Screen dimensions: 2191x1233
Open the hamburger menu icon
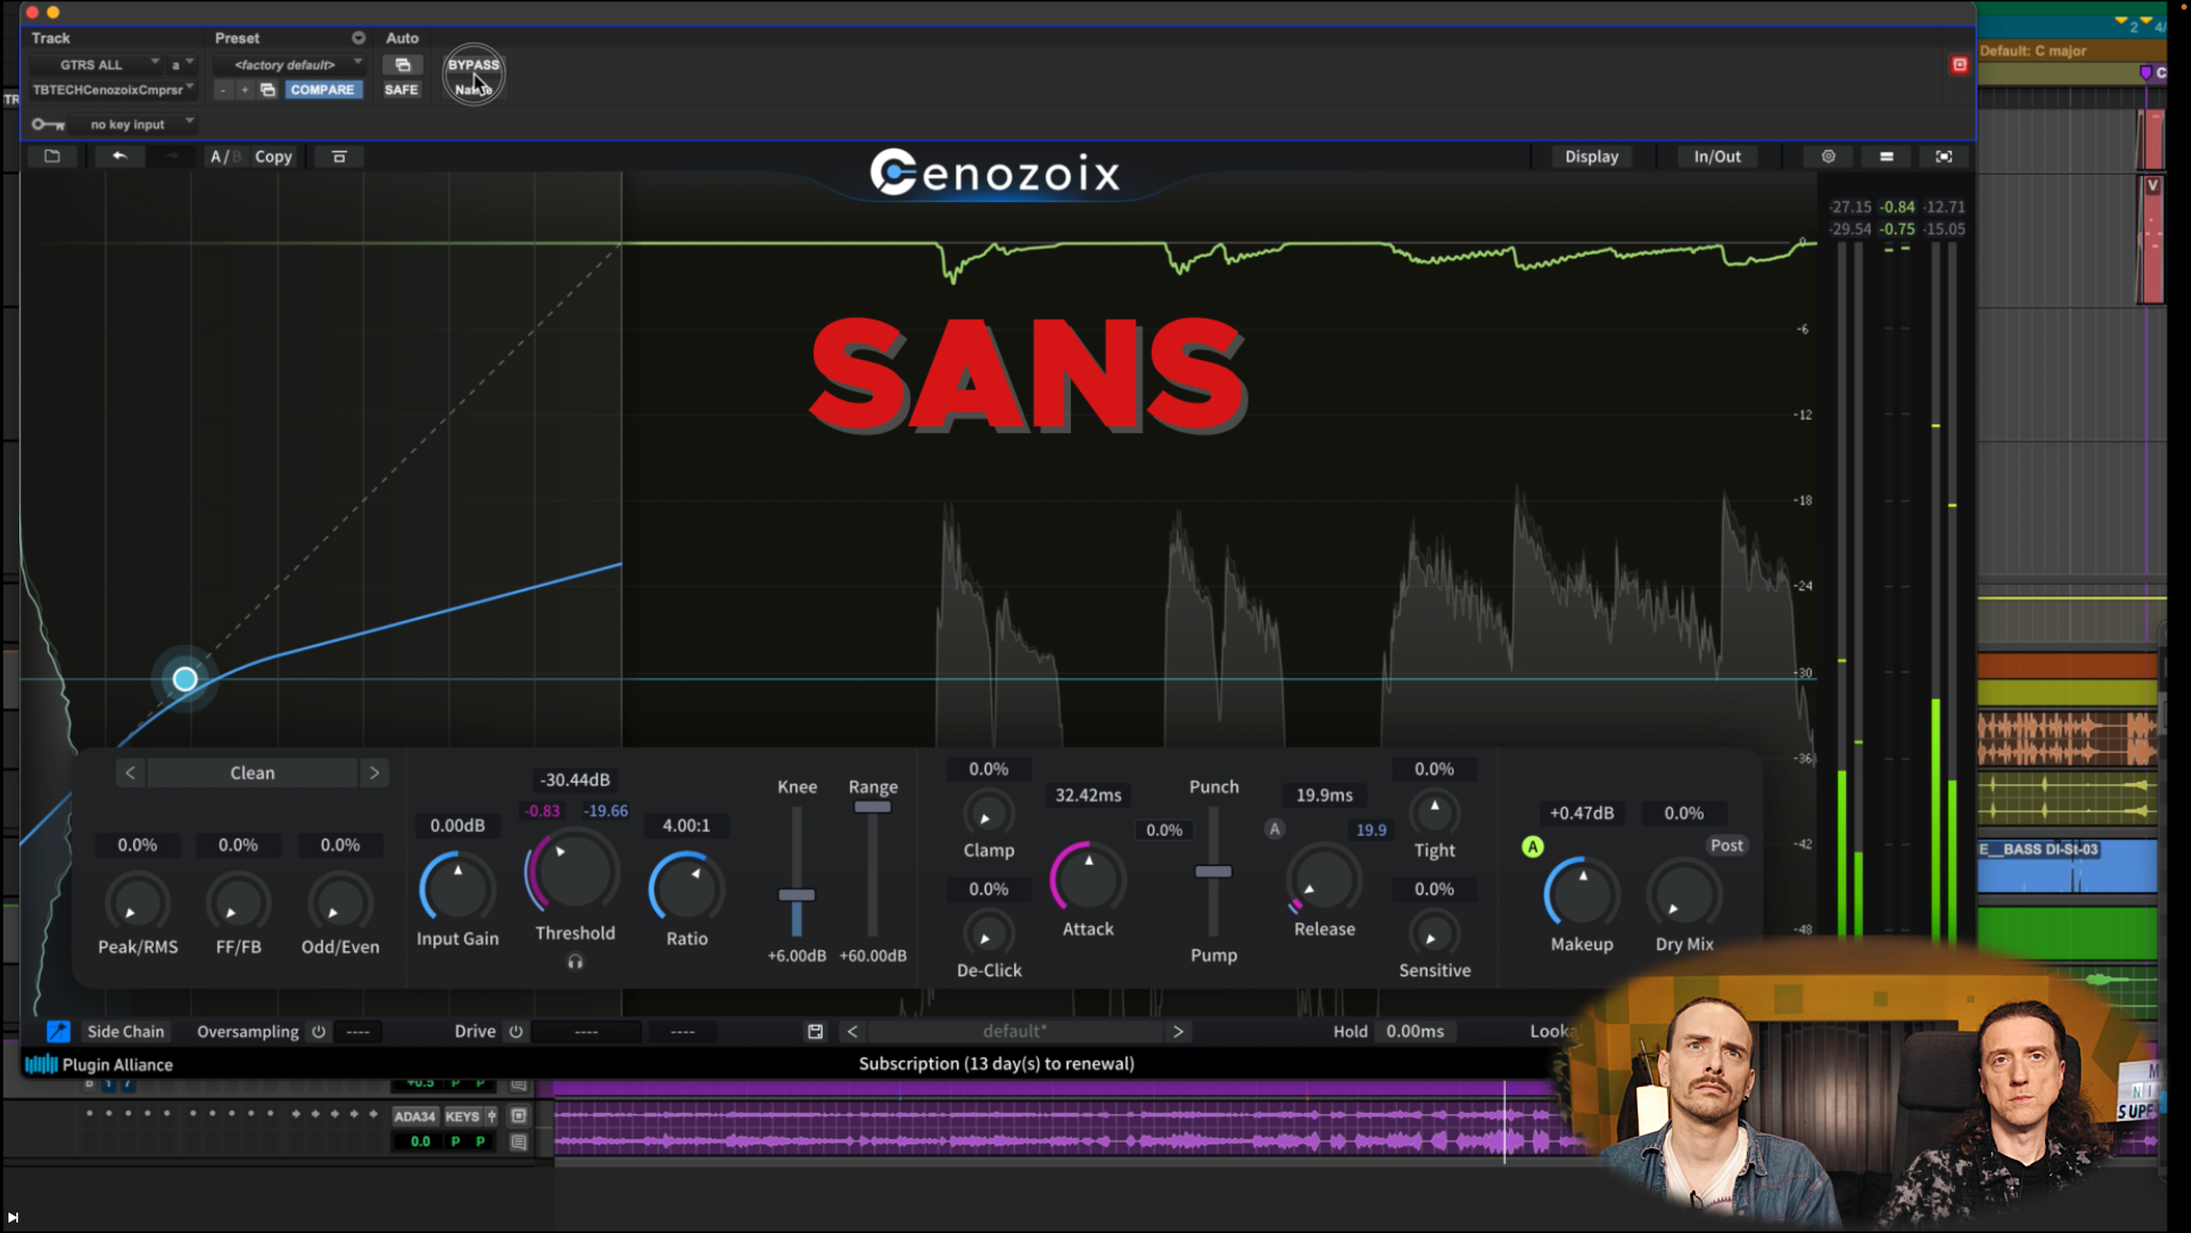(1886, 156)
